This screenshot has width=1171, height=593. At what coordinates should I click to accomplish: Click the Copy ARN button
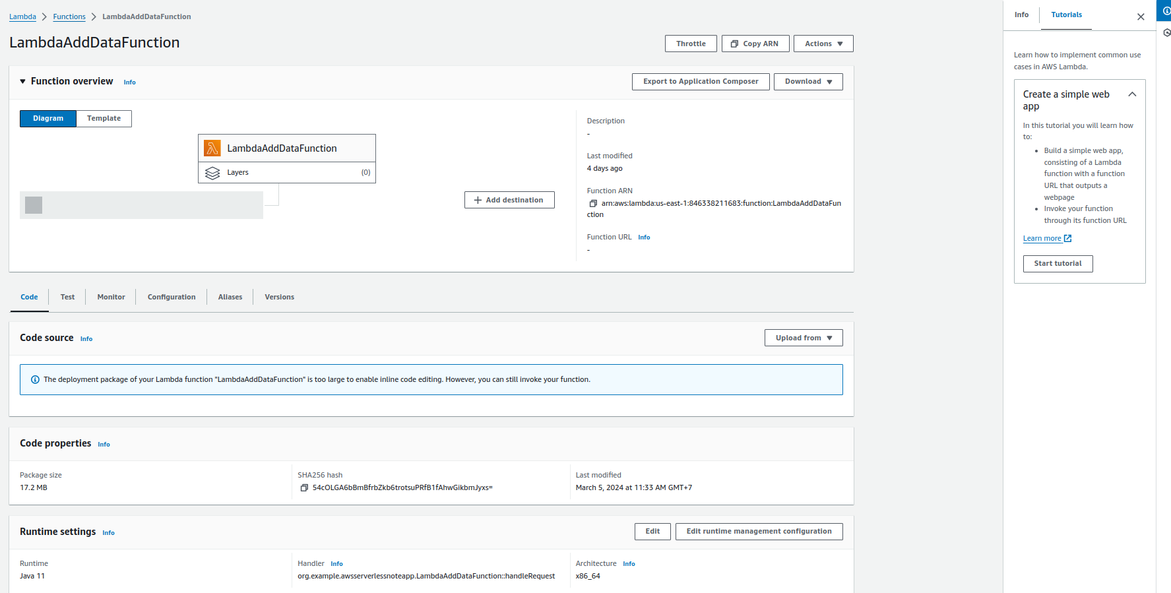(x=755, y=44)
